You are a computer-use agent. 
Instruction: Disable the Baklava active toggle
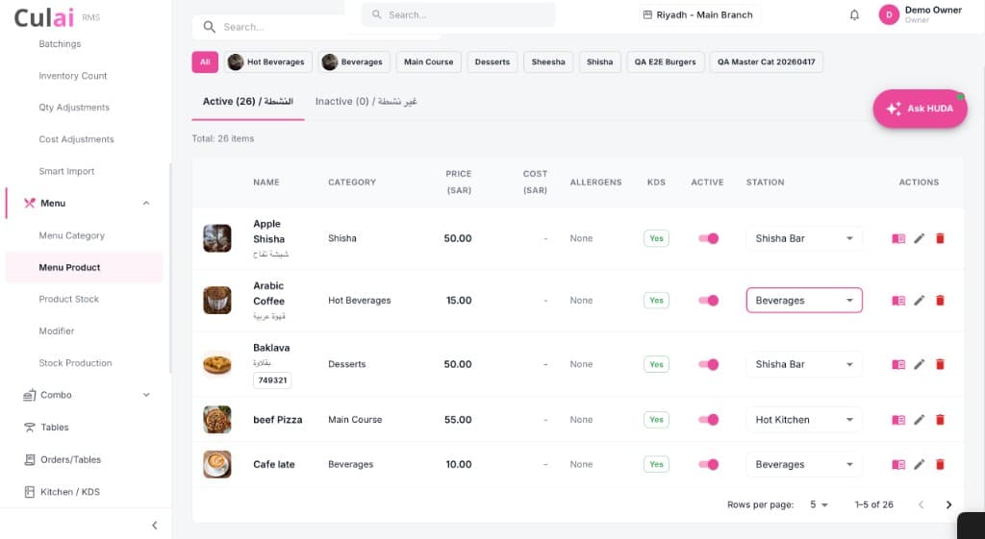pos(708,364)
